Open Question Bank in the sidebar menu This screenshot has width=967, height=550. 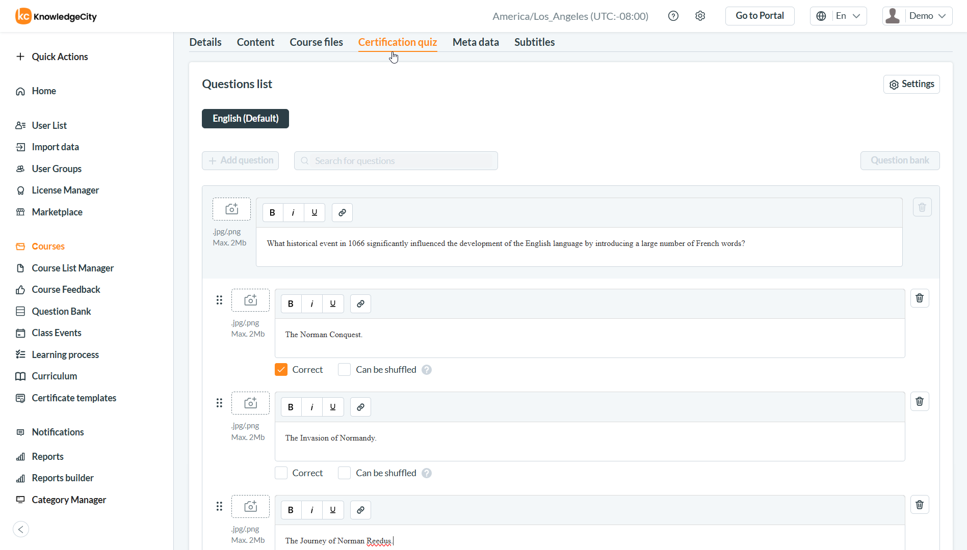[x=61, y=311]
